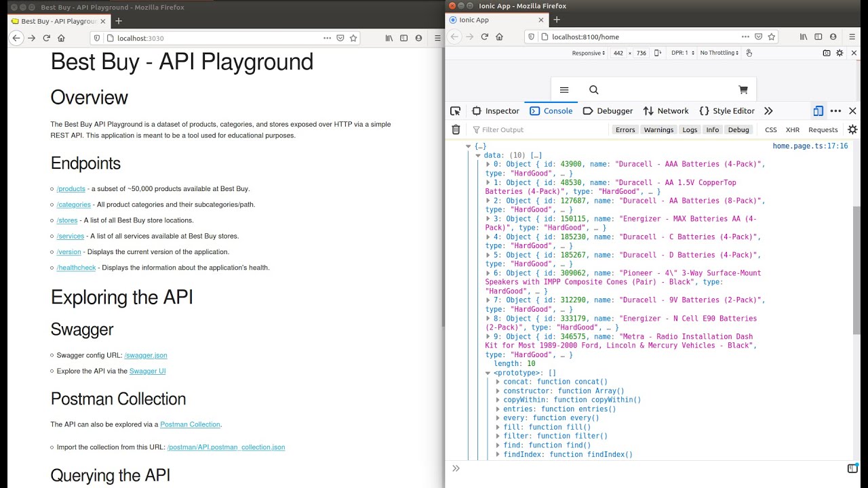The height and width of the screenshot is (488, 868).
Task: Reload the Best Buy API Playground page
Action: 47,38
